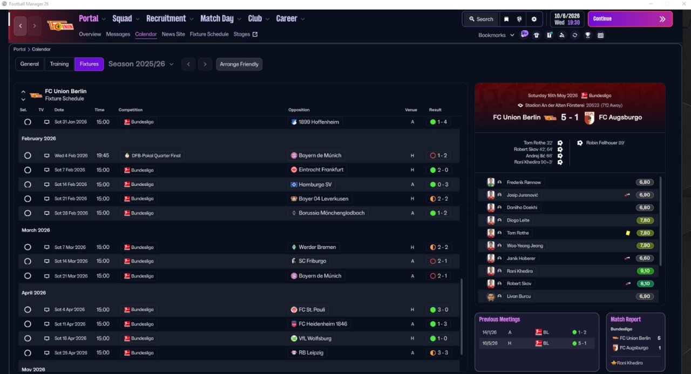This screenshot has height=374, width=691.
Task: Click the 10/6/2026 date and time box
Action: 567,19
